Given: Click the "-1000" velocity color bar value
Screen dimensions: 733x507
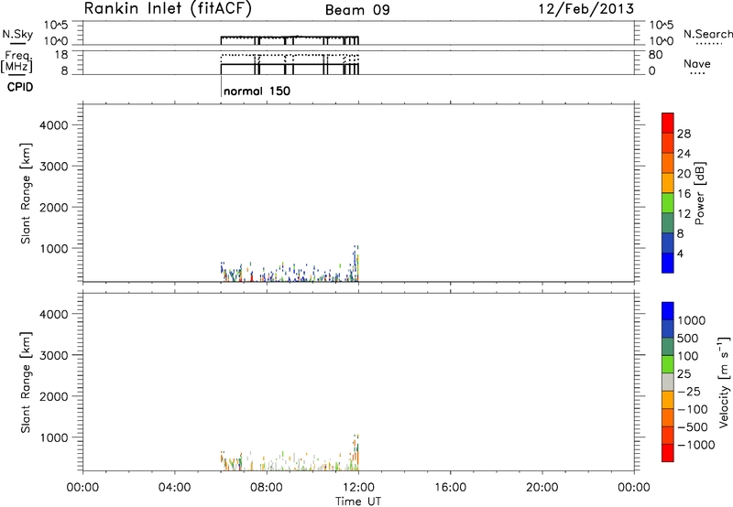Looking at the screenshot, I should tap(696, 445).
